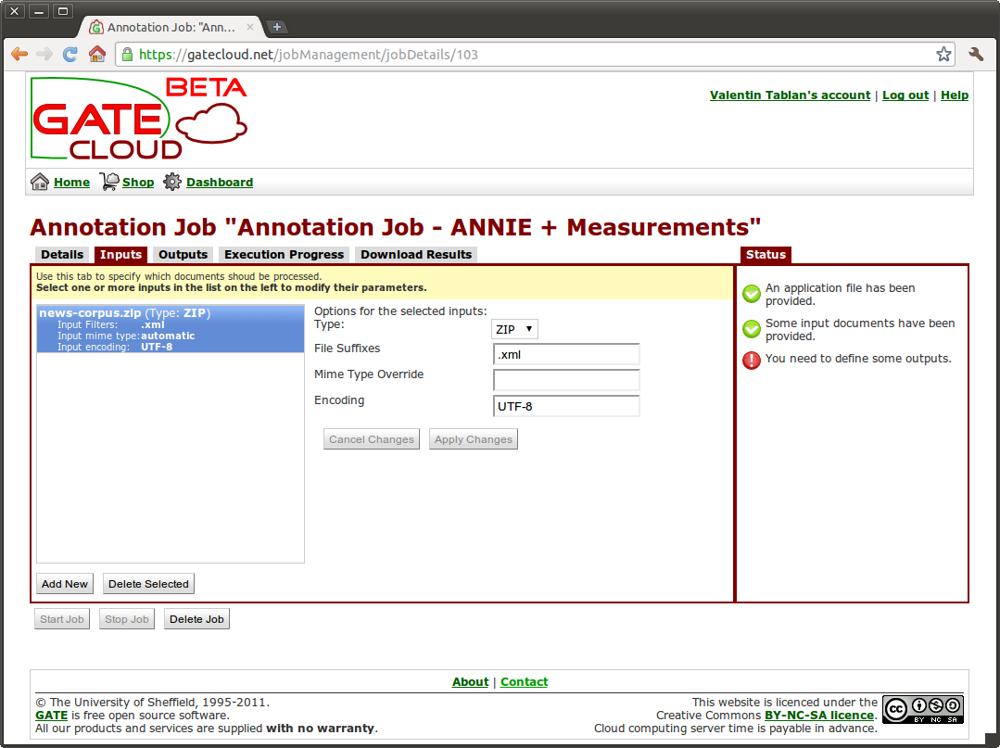The width and height of the screenshot is (1000, 748).
Task: Open the Shop link
Action: point(138,183)
